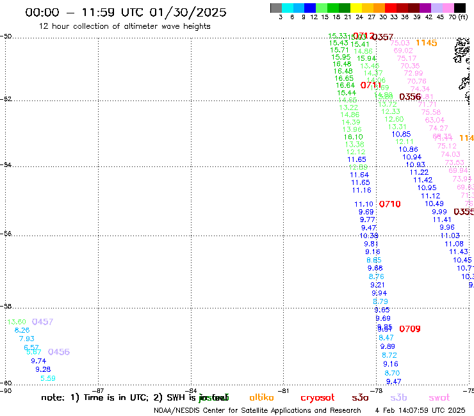Click the subtitle '12 hour collection of altimeter wave heights'
Screen dimensions: 474x416
pos(124,26)
